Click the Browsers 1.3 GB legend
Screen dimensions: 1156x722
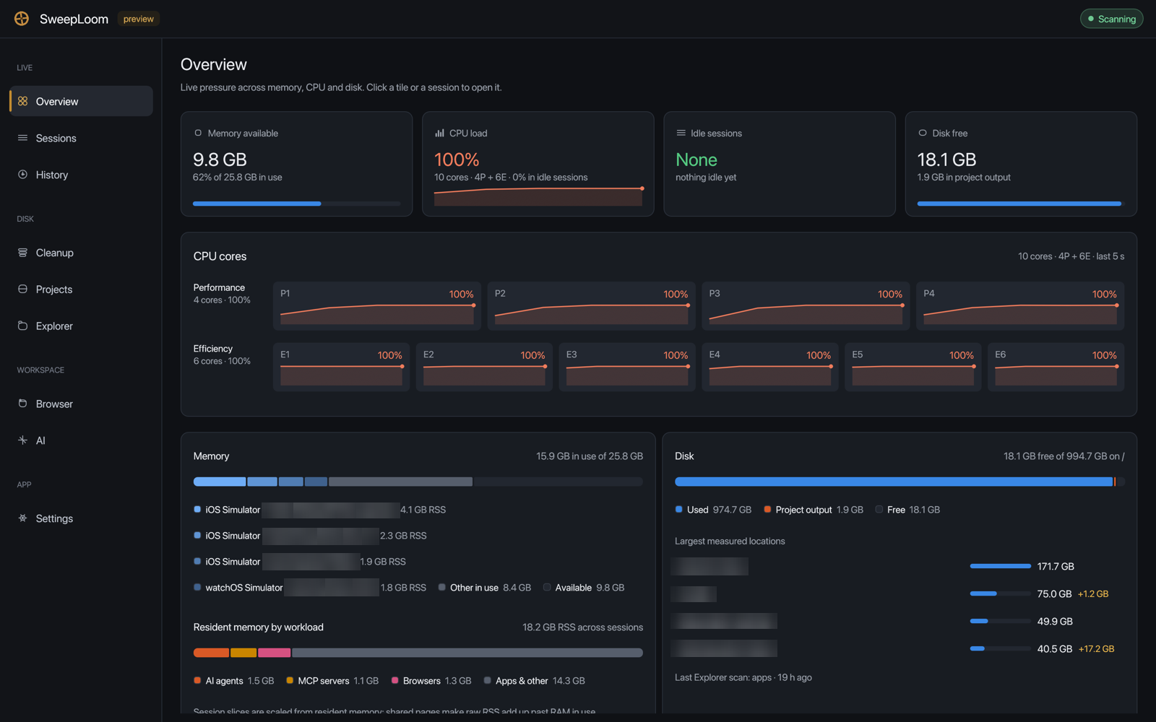click(x=431, y=681)
